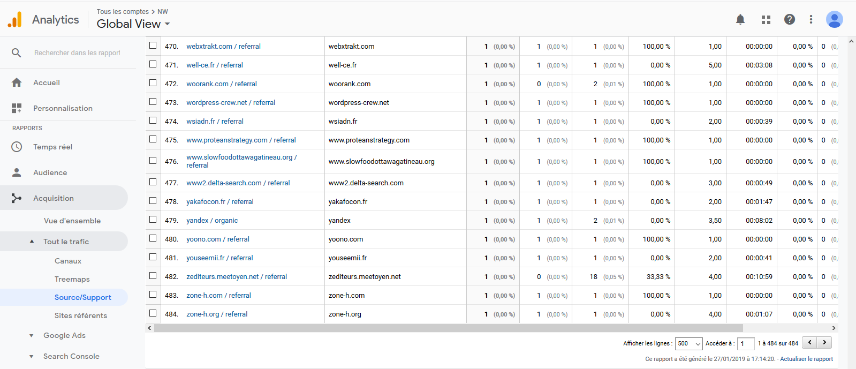Open the three-dot more options menu
The image size is (856, 369).
pos(811,19)
